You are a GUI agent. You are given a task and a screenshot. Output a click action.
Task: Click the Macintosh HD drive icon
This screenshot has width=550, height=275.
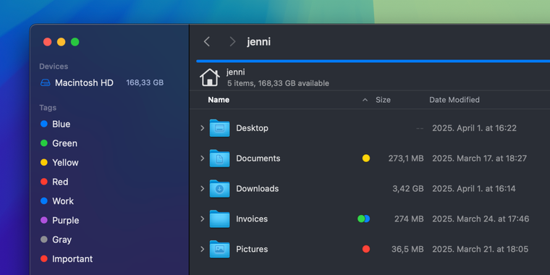46,82
